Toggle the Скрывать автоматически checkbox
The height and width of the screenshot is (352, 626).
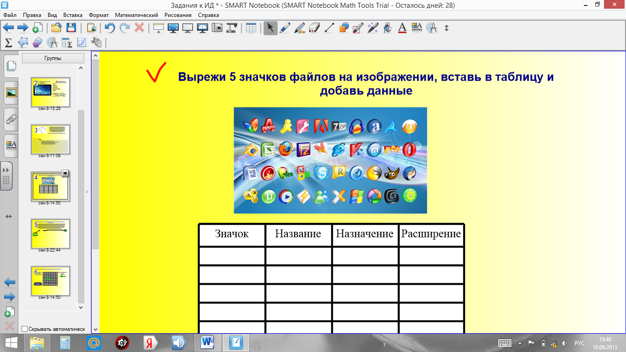[x=25, y=329]
